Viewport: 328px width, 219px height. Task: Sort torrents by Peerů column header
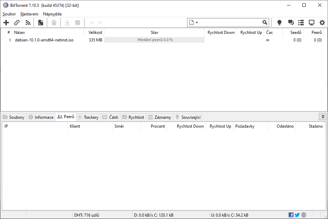(314, 33)
